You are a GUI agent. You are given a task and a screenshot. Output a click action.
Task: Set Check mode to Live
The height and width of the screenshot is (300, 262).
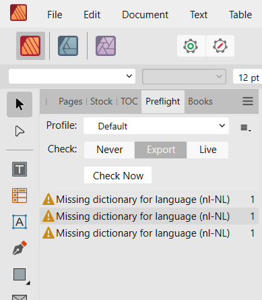click(x=207, y=150)
